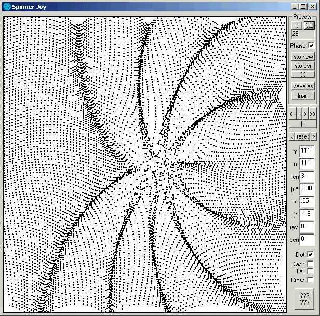Go to previous preset with < button
320x316 pixels.
(297, 25)
